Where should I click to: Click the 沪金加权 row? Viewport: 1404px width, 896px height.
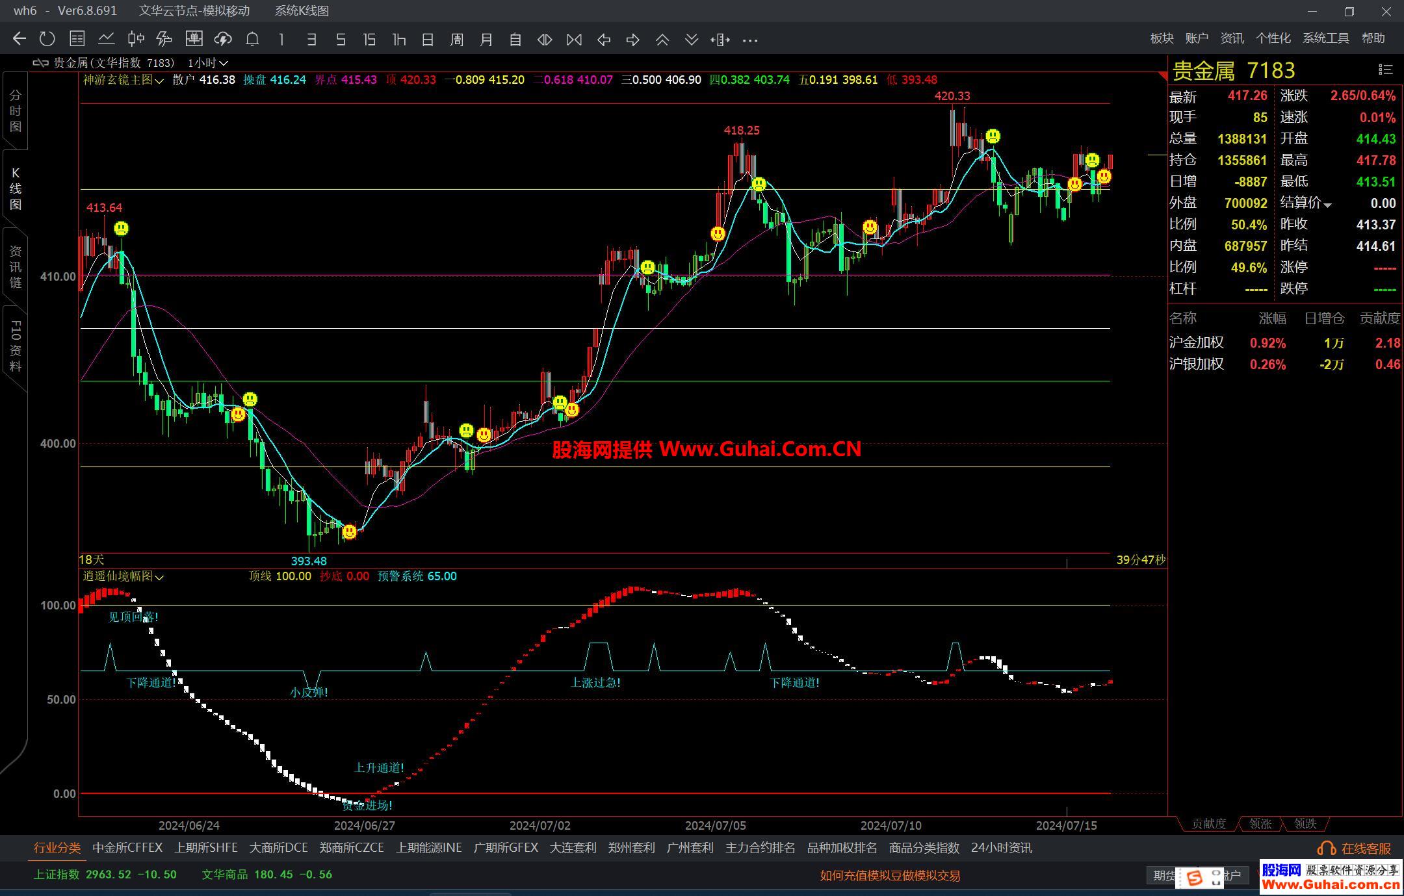(x=1284, y=342)
